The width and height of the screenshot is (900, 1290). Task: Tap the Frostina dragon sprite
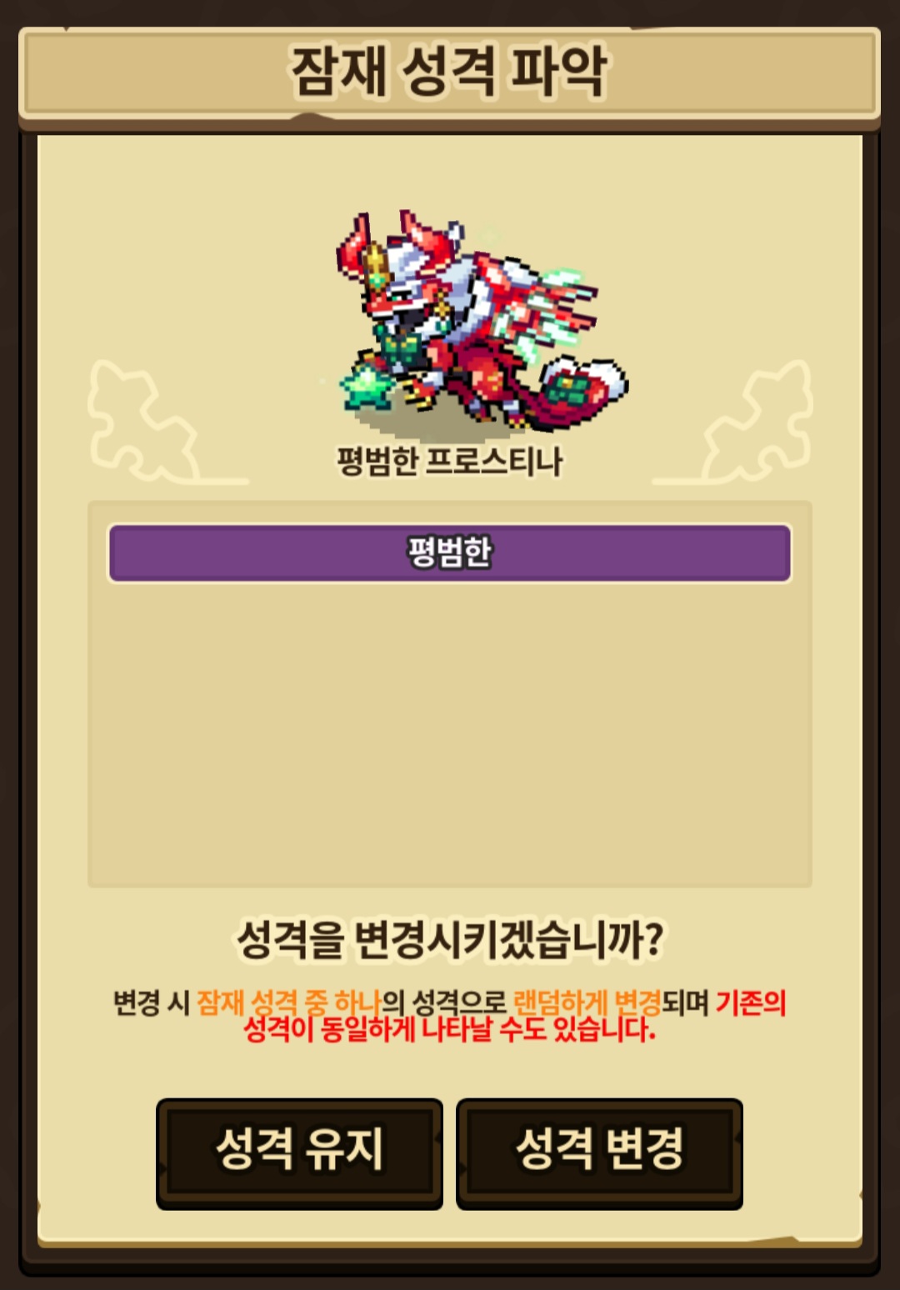[x=482, y=322]
